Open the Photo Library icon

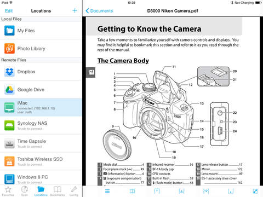pos(9,49)
